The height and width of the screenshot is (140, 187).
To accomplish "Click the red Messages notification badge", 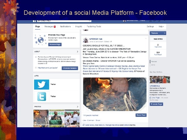I will 55,27.
